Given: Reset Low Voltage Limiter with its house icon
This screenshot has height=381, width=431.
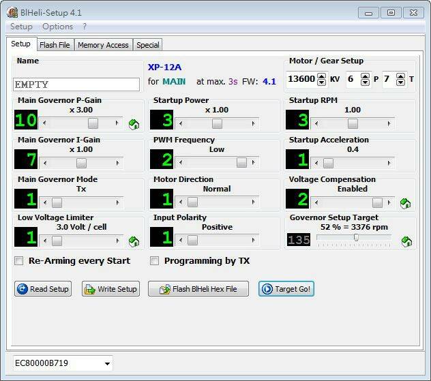Looking at the screenshot, I should (x=134, y=241).
